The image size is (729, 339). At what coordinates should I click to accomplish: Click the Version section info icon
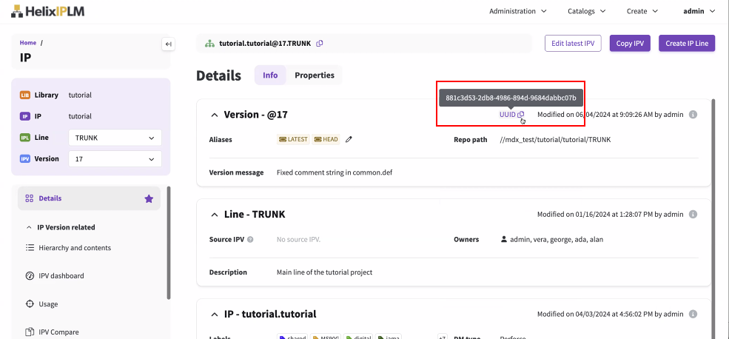[x=693, y=115]
